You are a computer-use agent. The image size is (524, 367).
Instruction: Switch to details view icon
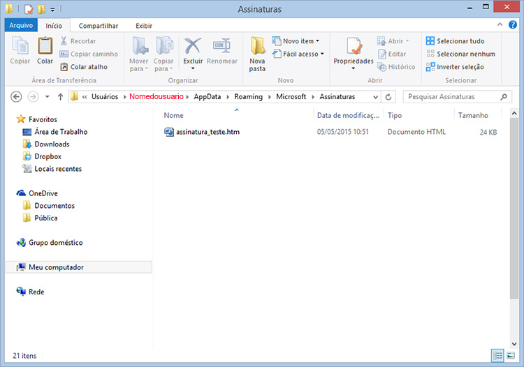pyautogui.click(x=497, y=356)
